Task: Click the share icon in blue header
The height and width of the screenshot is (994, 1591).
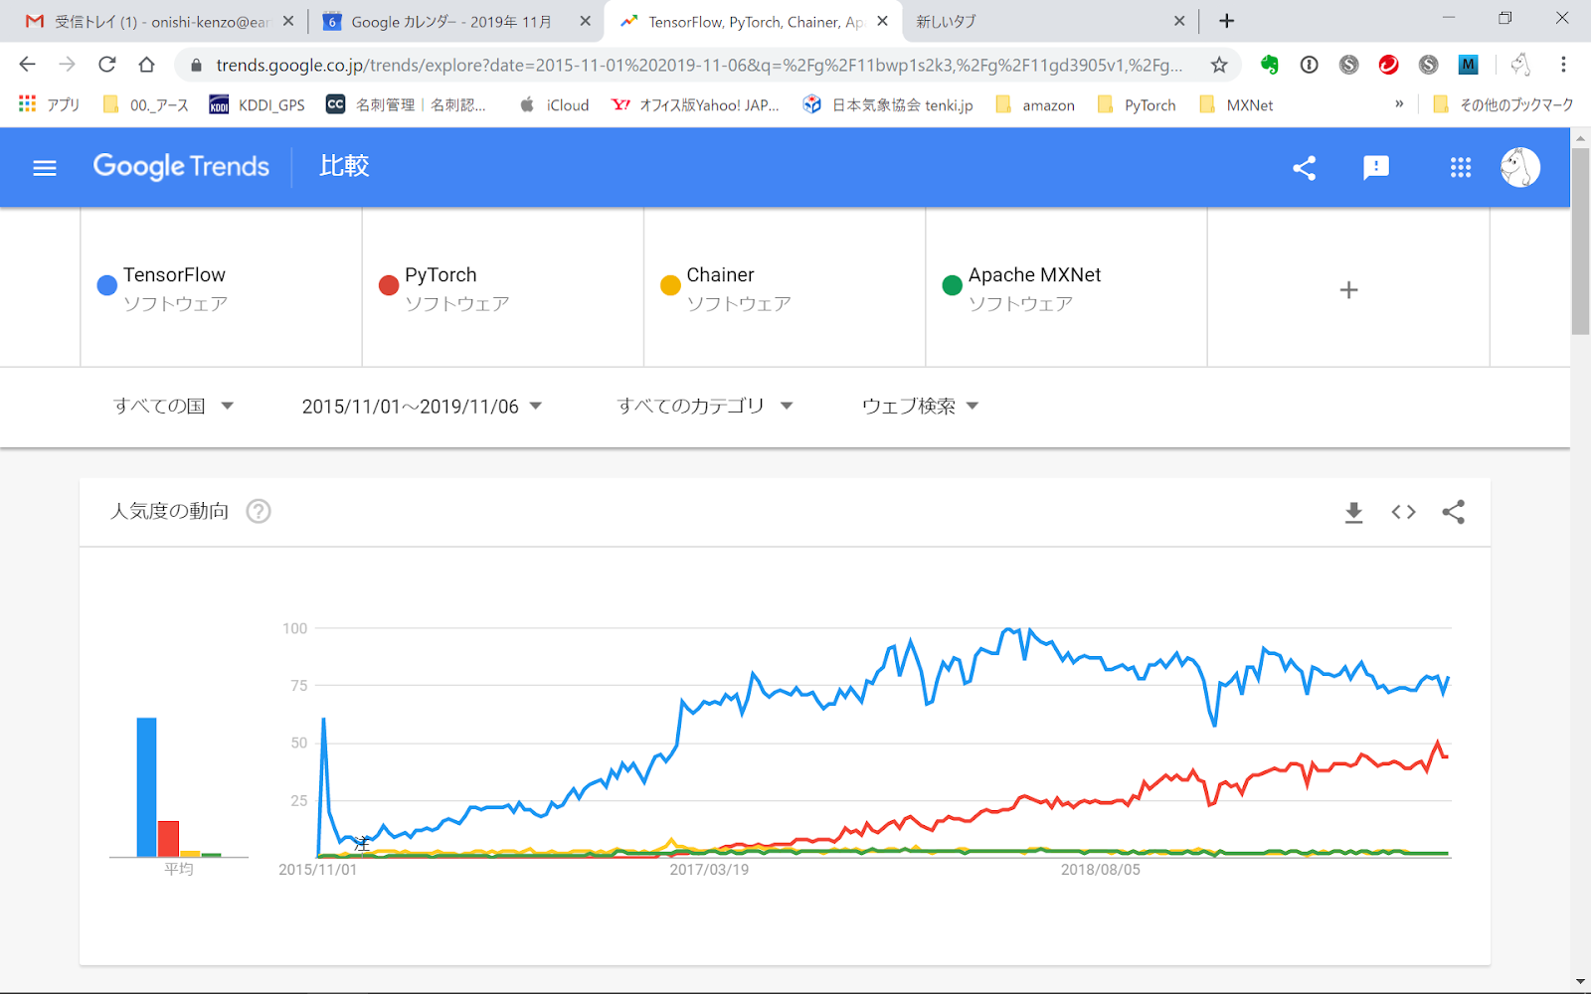Action: 1305,168
